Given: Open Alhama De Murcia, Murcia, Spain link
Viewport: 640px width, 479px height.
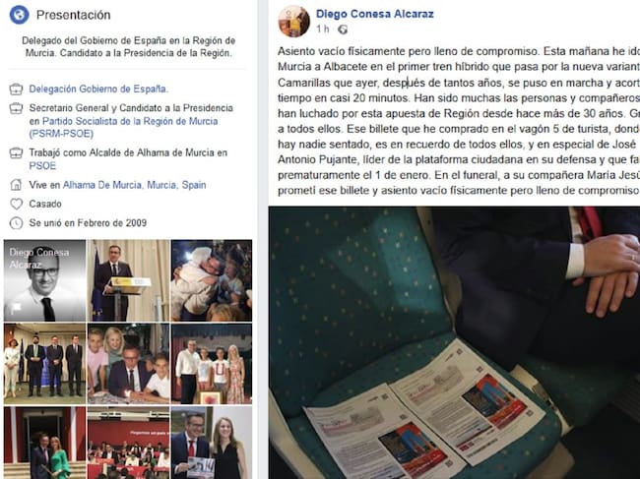Looking at the screenshot, I should [x=134, y=185].
